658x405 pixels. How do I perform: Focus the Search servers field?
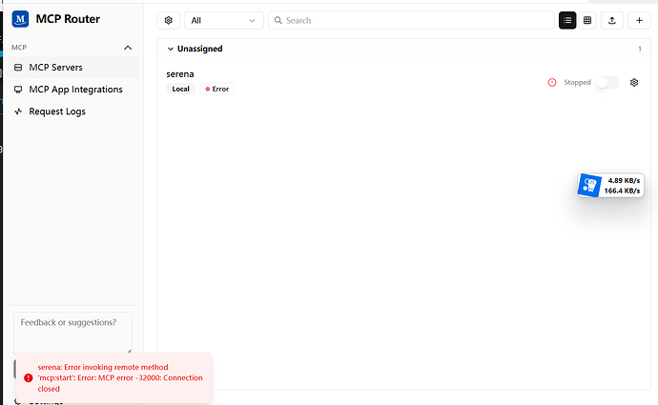click(411, 20)
